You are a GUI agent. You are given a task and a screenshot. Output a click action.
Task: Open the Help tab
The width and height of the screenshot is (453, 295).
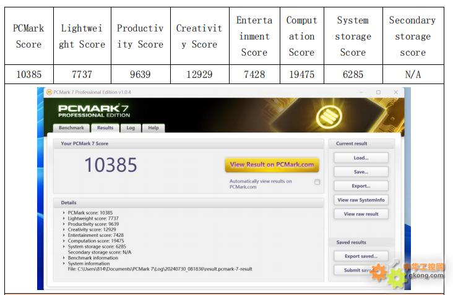[x=153, y=128]
